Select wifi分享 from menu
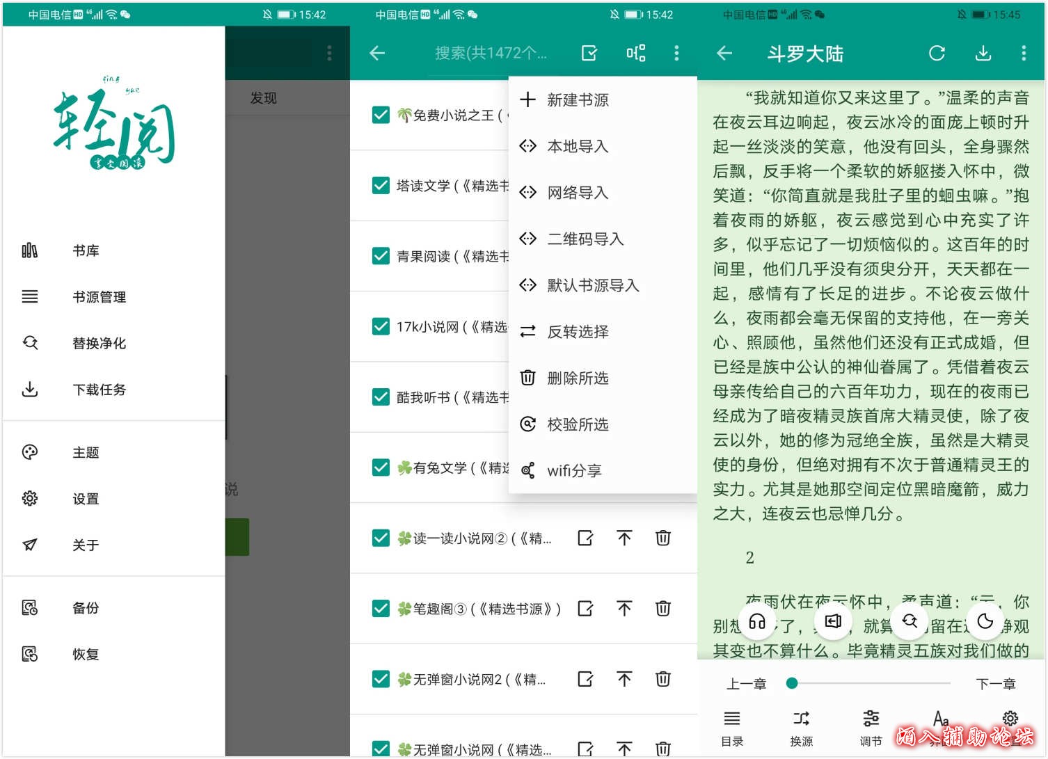The width and height of the screenshot is (1048, 759). pyautogui.click(x=603, y=470)
